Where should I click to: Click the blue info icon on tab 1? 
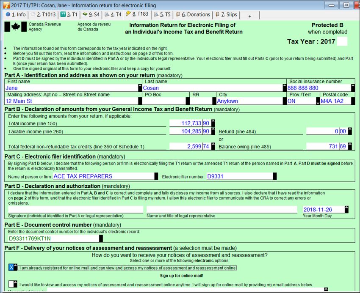point(8,14)
